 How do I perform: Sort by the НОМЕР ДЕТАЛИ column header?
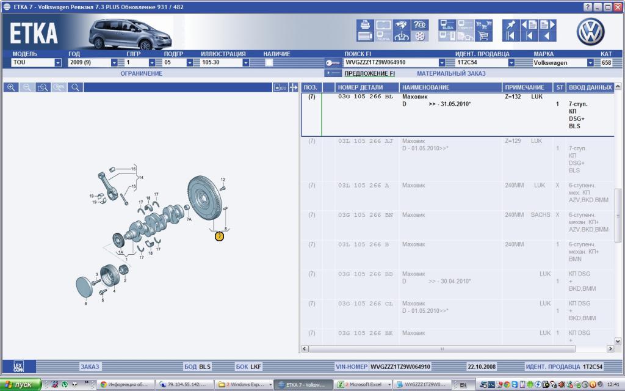367,87
